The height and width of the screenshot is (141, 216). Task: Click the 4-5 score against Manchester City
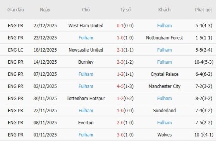pyautogui.click(x=121, y=86)
